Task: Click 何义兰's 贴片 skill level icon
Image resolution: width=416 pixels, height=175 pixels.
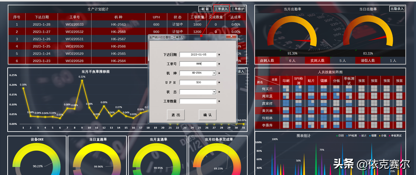Action: point(311,89)
